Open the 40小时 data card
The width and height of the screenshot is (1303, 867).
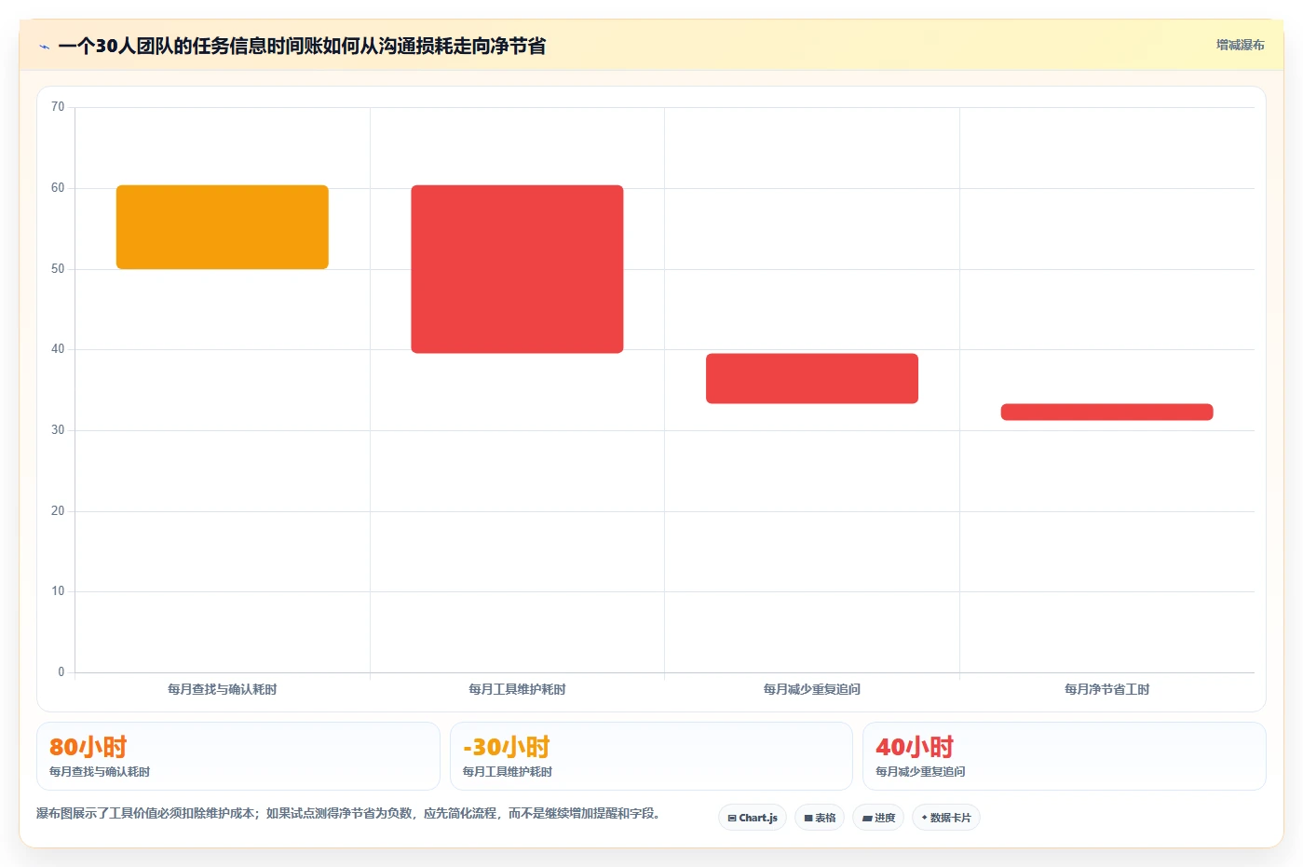point(1065,756)
